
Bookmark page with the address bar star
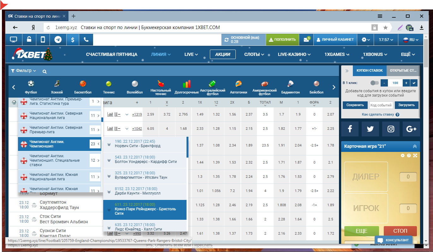point(385,27)
